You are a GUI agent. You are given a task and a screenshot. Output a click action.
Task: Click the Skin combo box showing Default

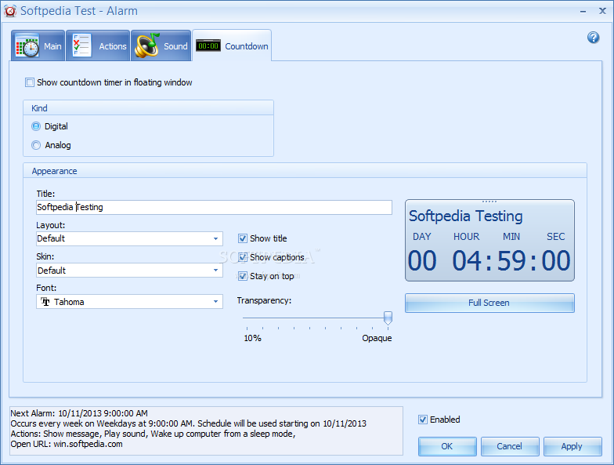[130, 270]
